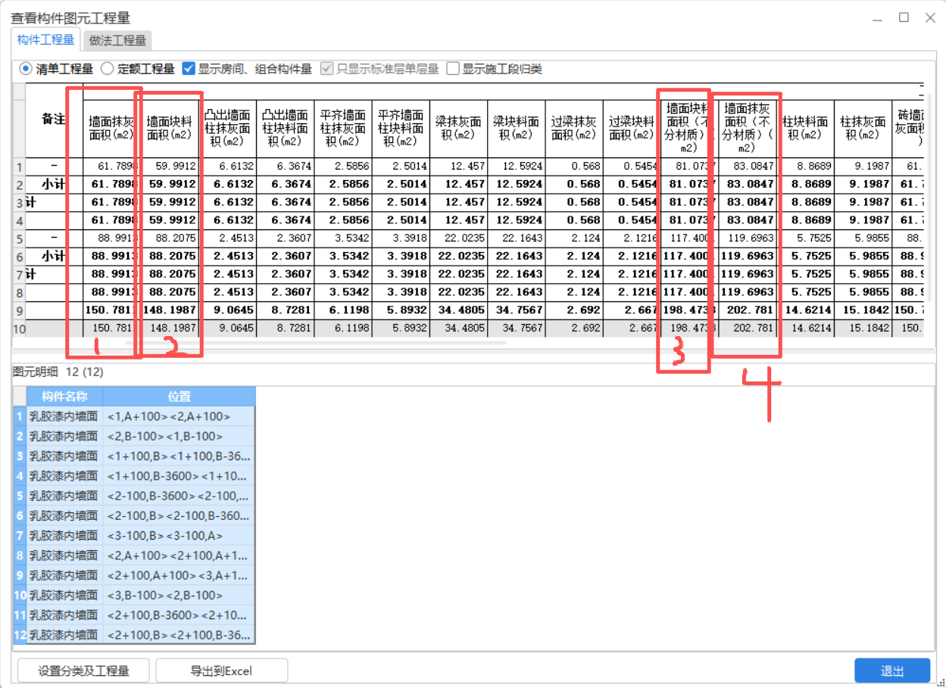Select the 构件工程量 tab

tap(45, 39)
